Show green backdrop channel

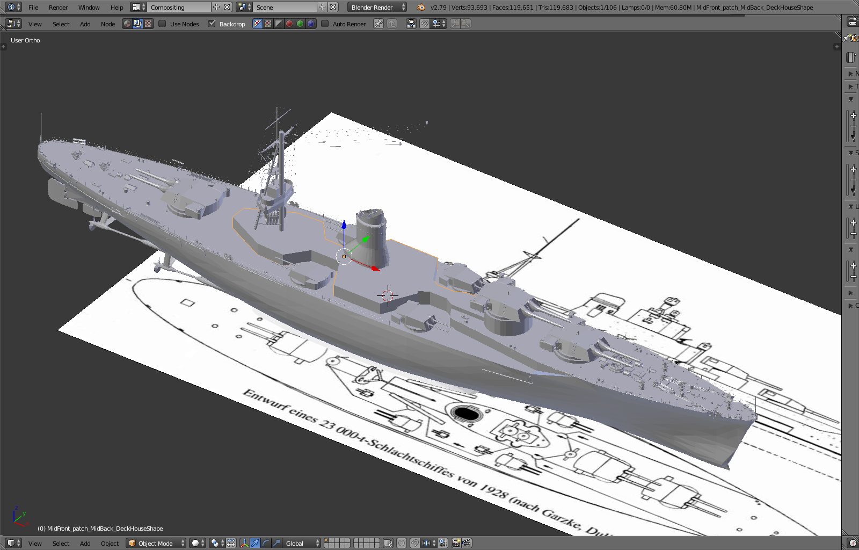tap(300, 24)
